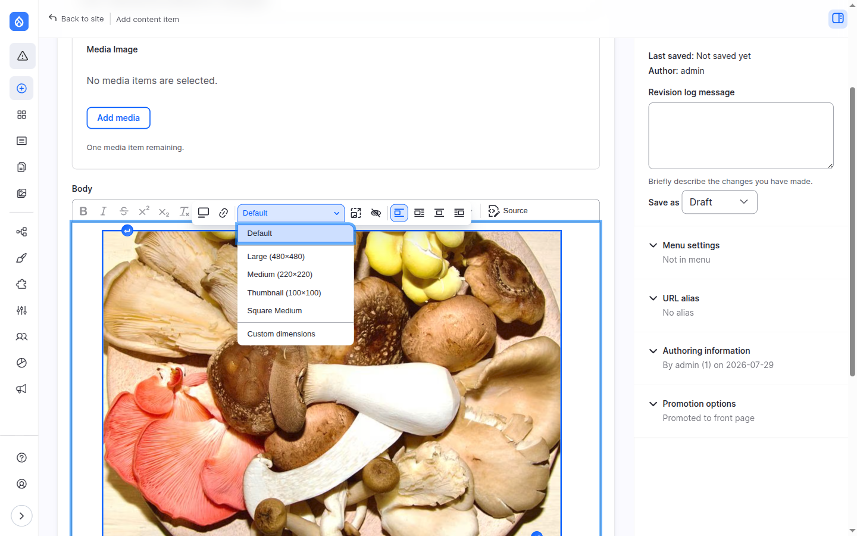Select align right with text wrap icon
Screen dimensions: 857x536
(419, 213)
